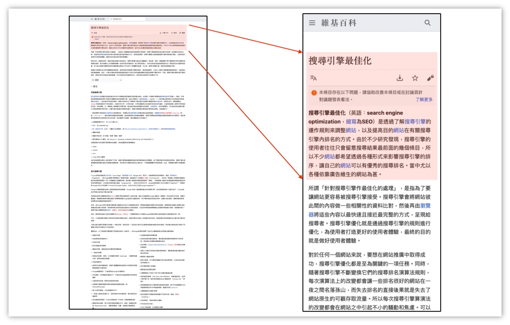Viewport: 510px width, 325px height.
Task: Open a 網站 blue link in mobile intro paragraph
Action: (351, 131)
